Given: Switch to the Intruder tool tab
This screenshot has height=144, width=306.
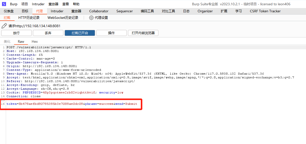Looking at the screenshot, I should [x=57, y=11].
